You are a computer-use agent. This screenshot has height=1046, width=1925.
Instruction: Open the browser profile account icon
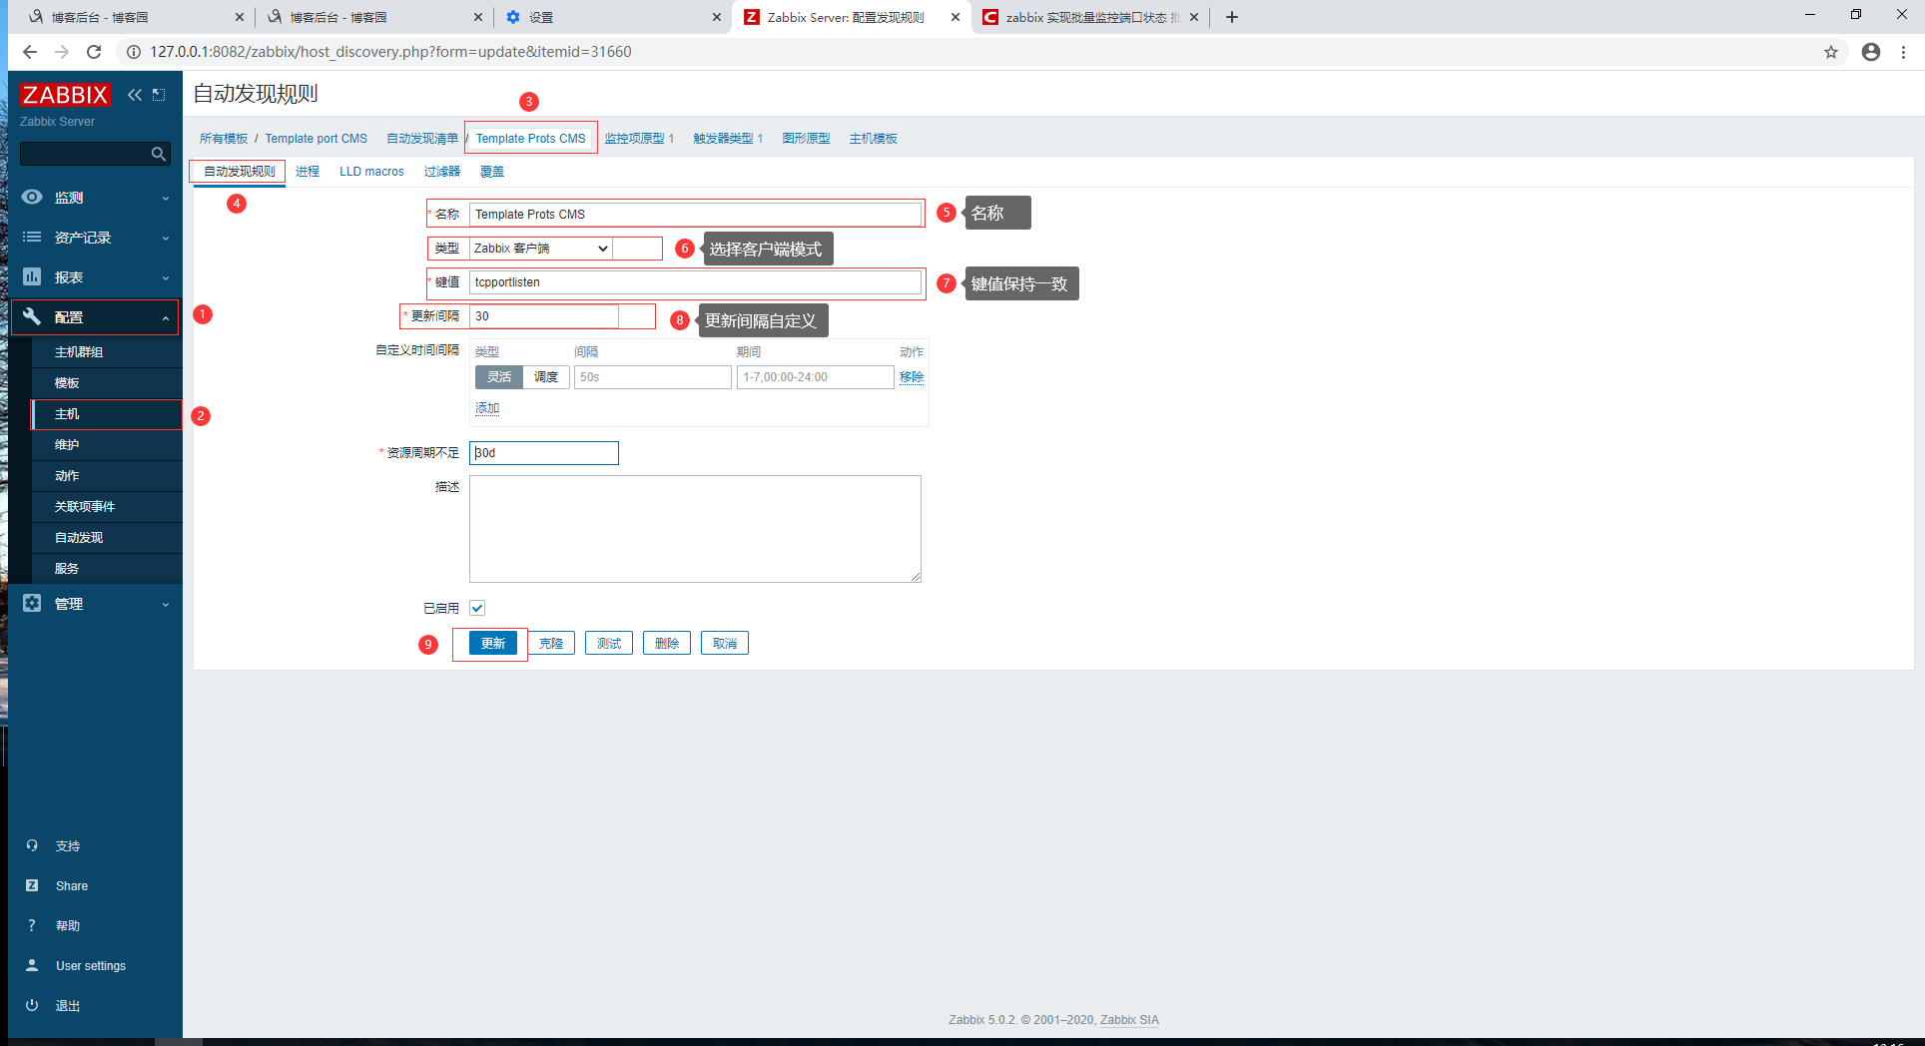pyautogui.click(x=1871, y=52)
